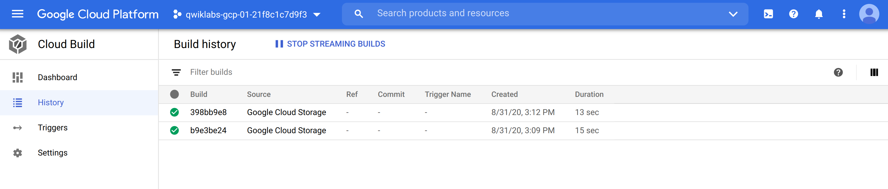Click the Google Cloud Platform logo
This screenshot has height=189, width=888.
click(x=98, y=14)
